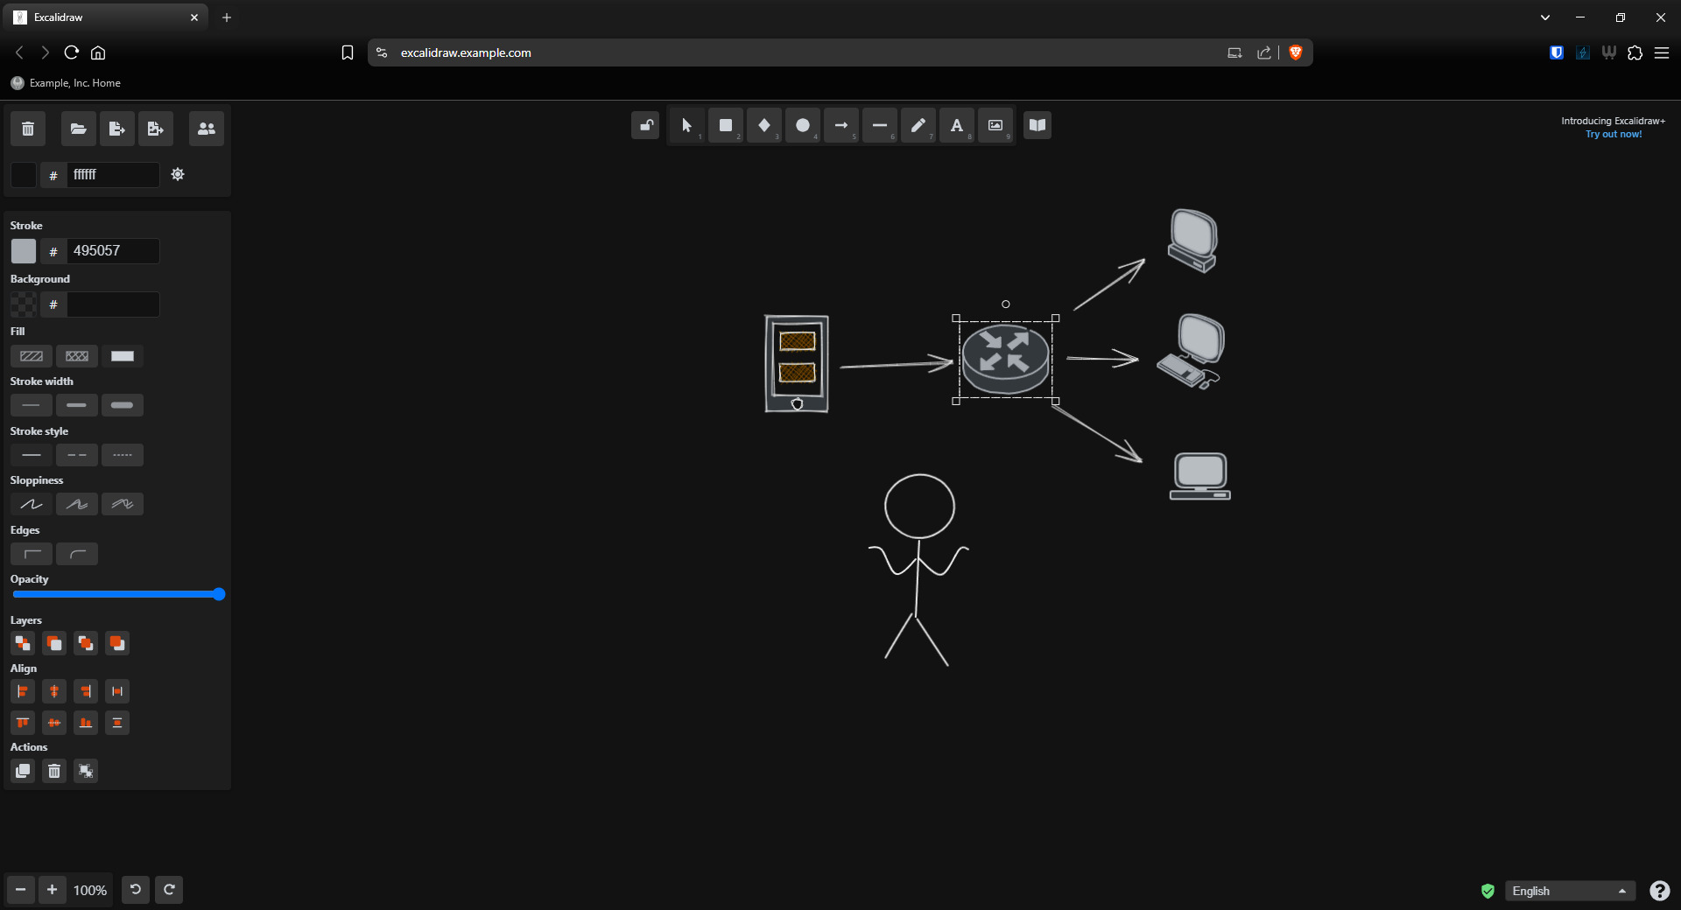Select the Arrow tool
Image resolution: width=1681 pixels, height=910 pixels.
point(840,126)
